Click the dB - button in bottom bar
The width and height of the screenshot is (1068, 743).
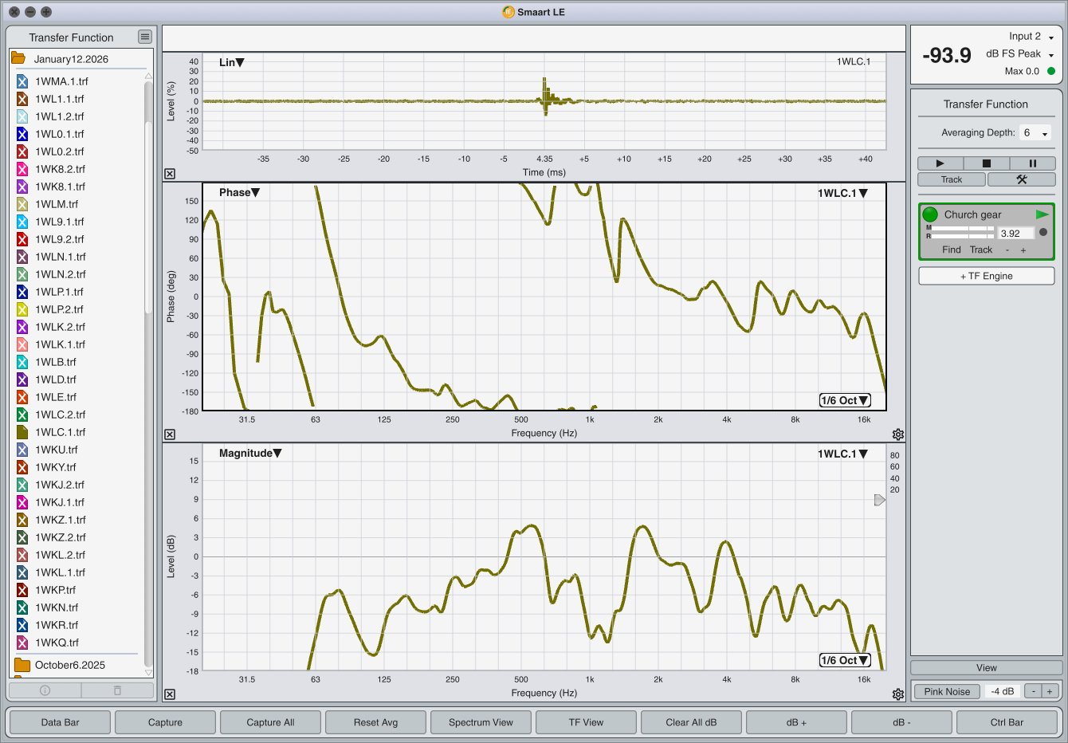(901, 722)
